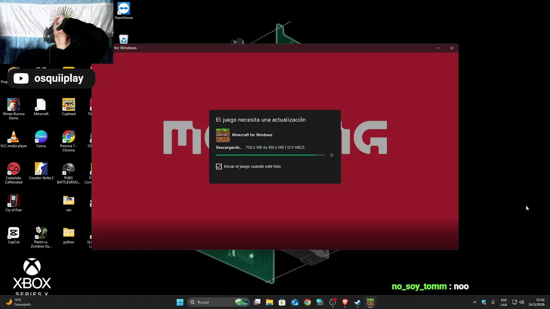The height and width of the screenshot is (309, 550).
Task: Open OBS Studio from the taskbar
Action: (x=333, y=302)
